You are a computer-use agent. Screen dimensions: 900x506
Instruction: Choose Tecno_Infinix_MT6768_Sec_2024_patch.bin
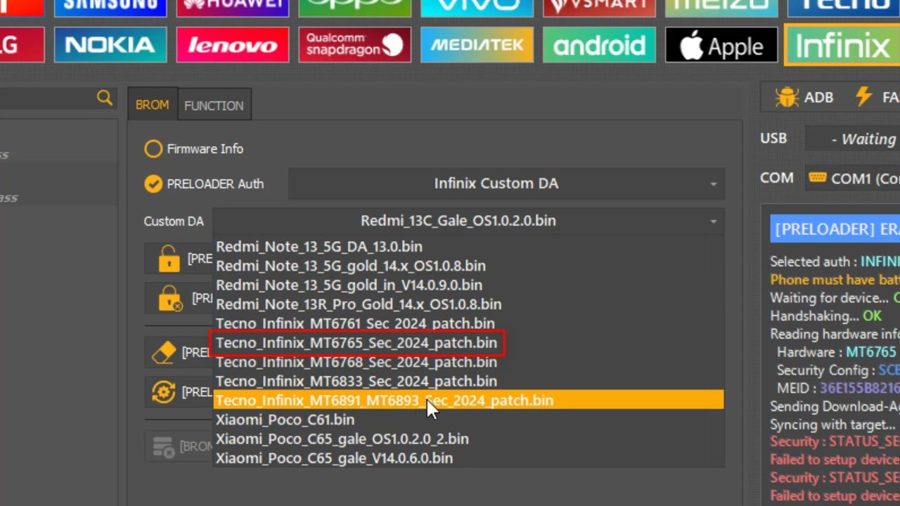point(469,362)
